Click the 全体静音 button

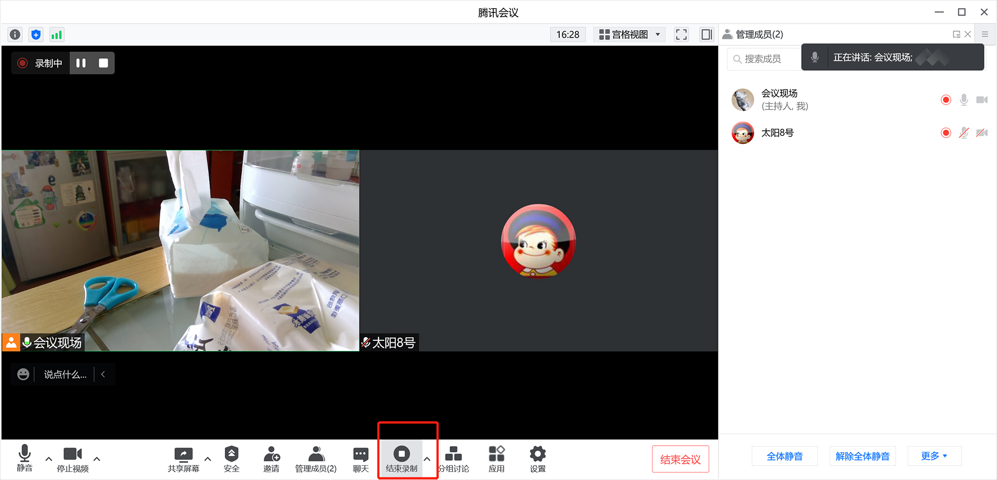pyautogui.click(x=785, y=456)
